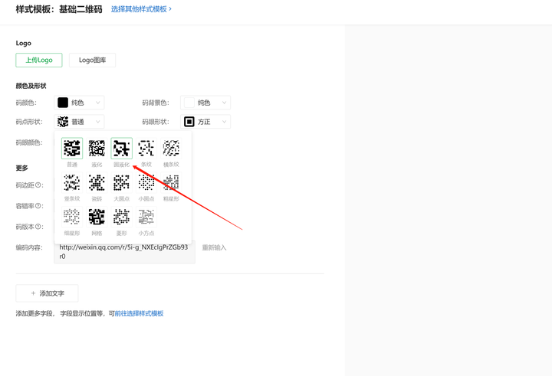The width and height of the screenshot is (552, 376).
Task: Follow the 前往选择样式模板 link
Action: pyautogui.click(x=139, y=313)
